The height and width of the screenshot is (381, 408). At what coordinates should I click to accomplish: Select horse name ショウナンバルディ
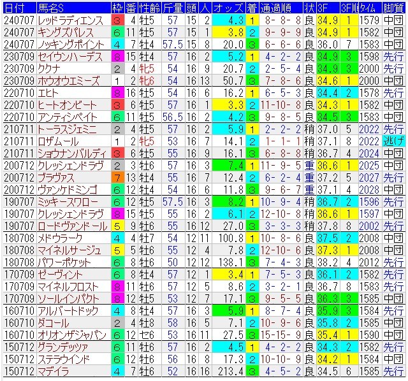[72, 154]
